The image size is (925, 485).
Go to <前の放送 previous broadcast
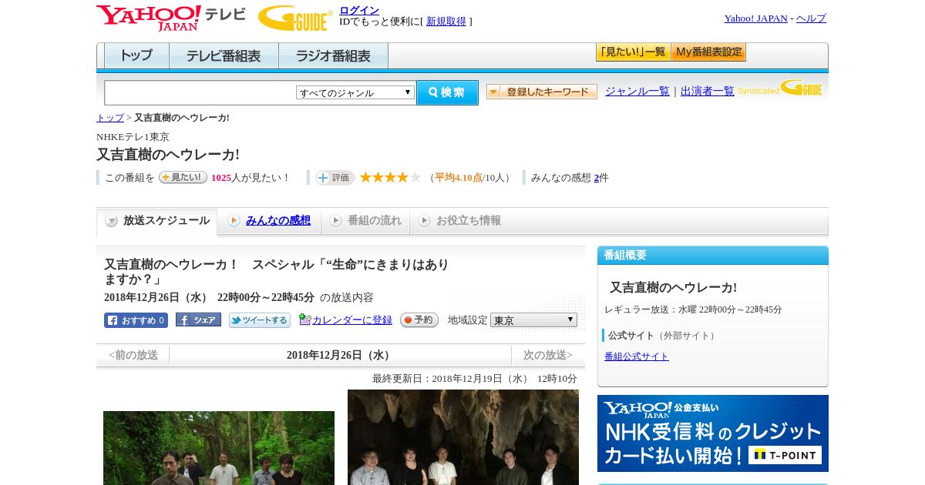pyautogui.click(x=133, y=355)
